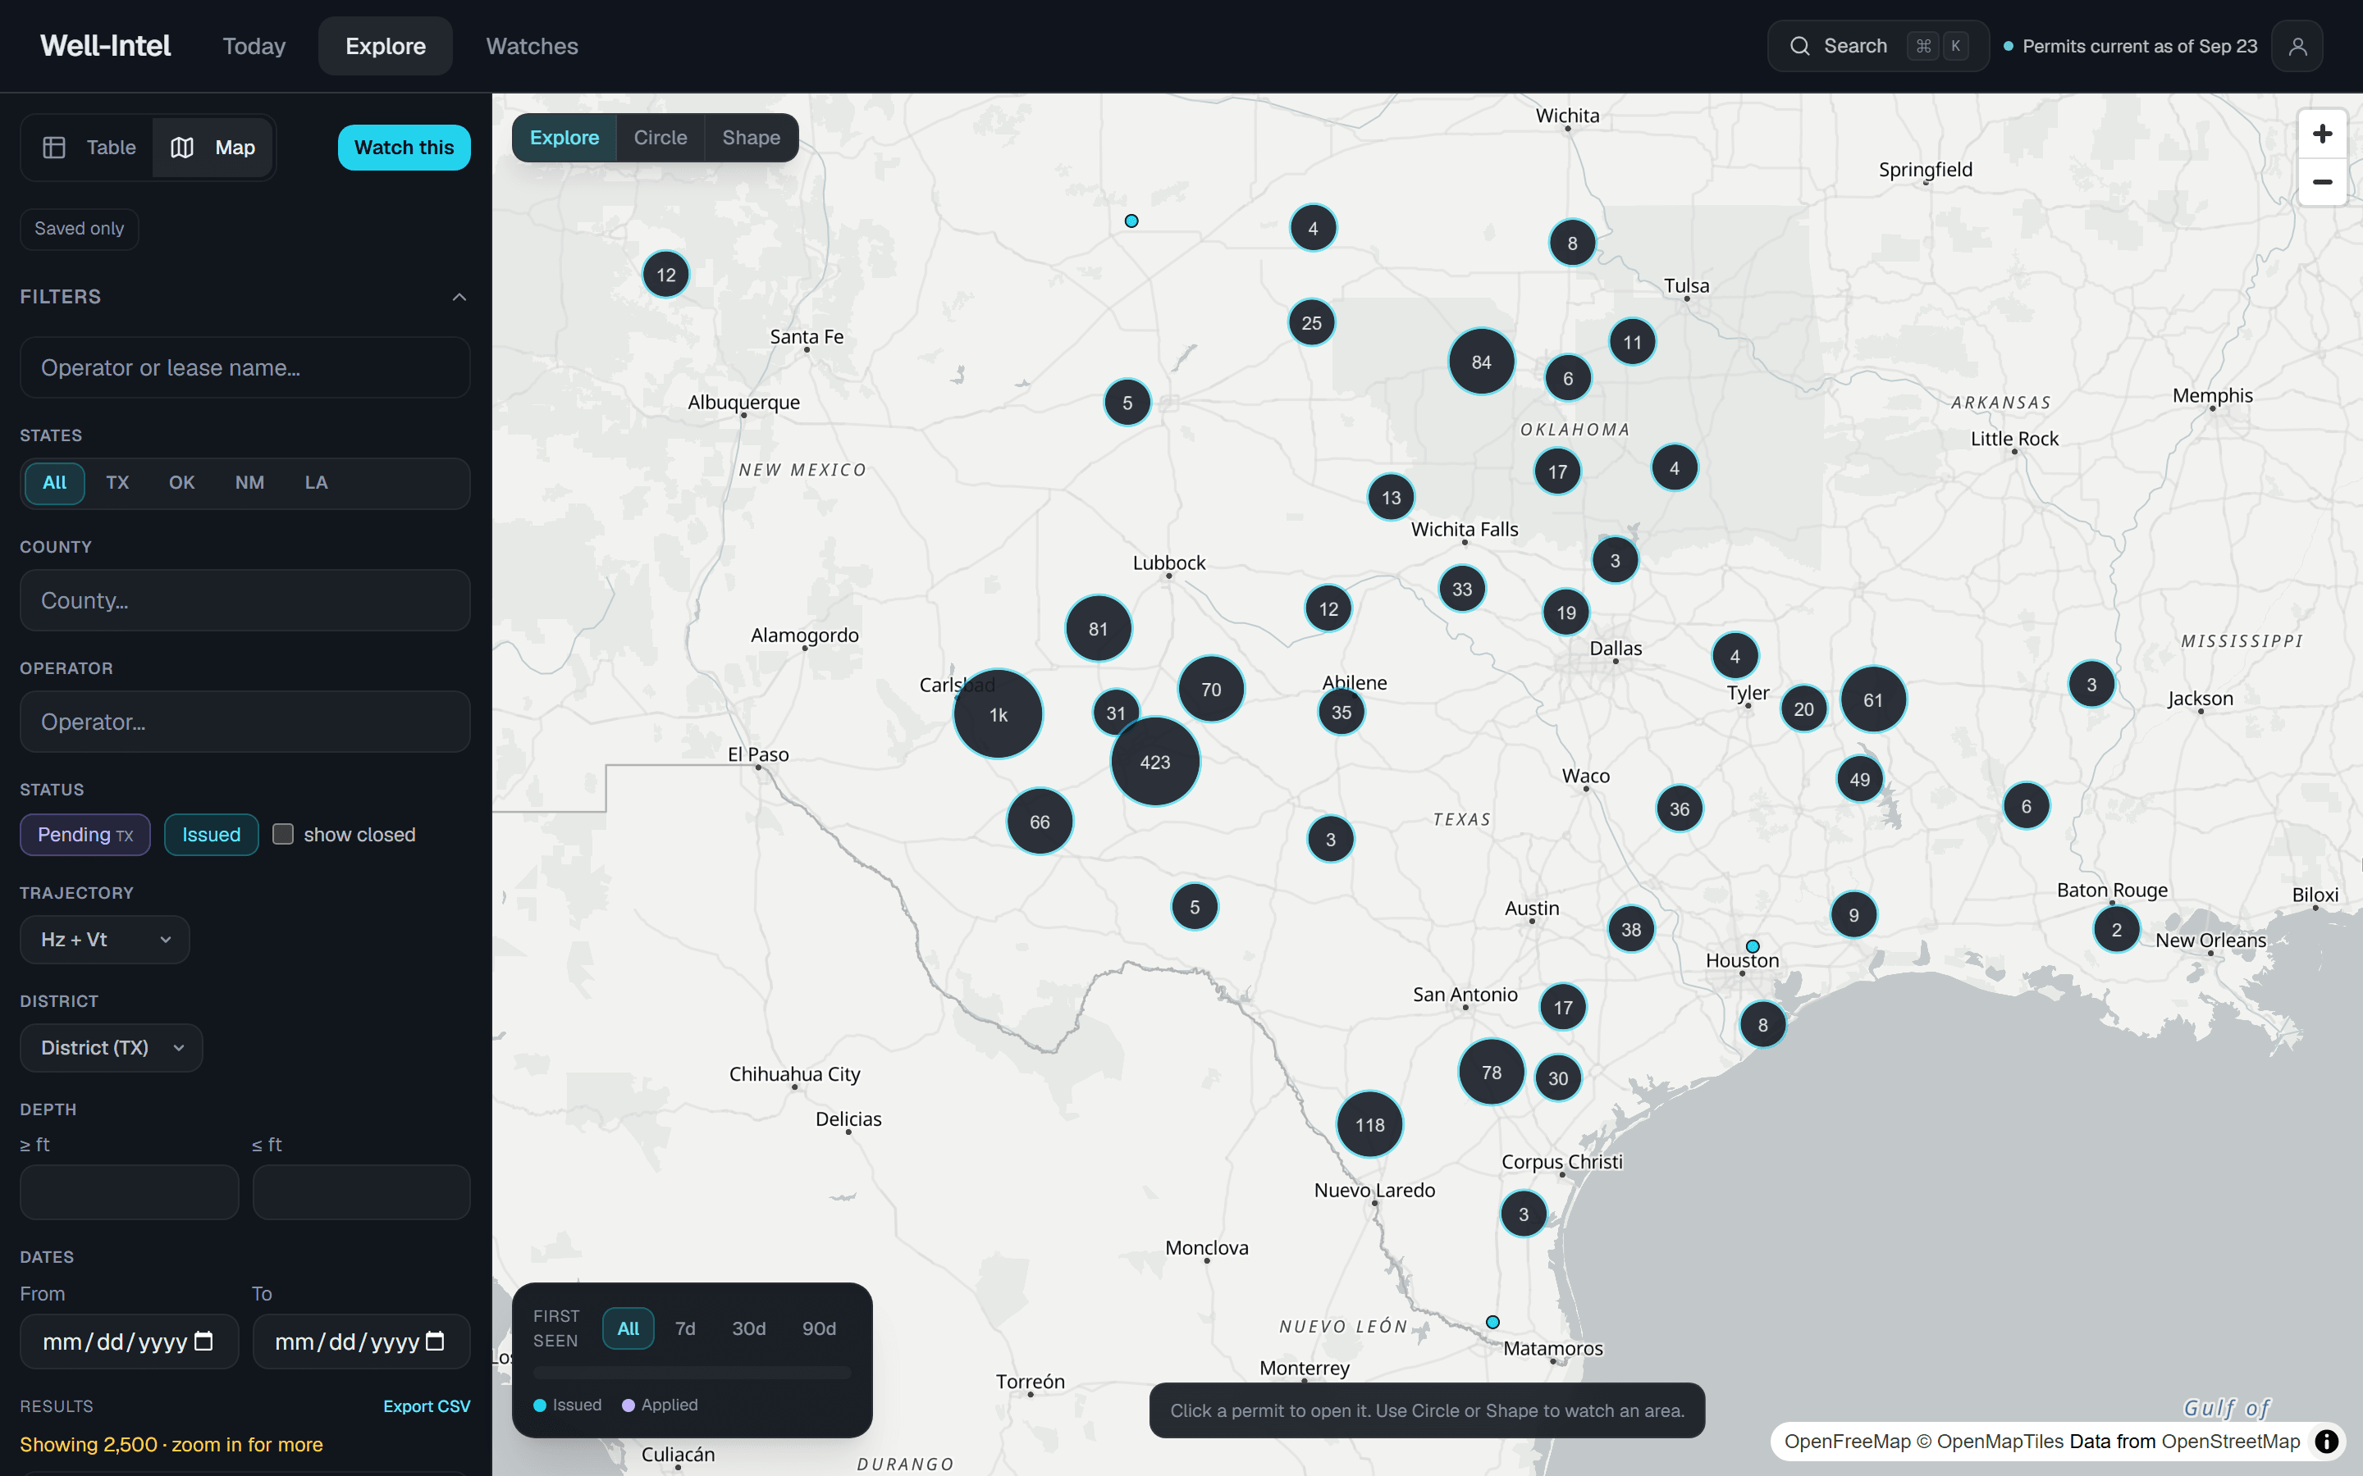Open the 12 cluster northwest of Santa Fe
The image size is (2363, 1476).
(666, 275)
